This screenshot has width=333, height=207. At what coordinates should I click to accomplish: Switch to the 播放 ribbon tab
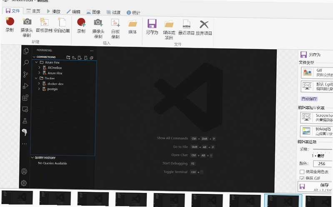54,12
